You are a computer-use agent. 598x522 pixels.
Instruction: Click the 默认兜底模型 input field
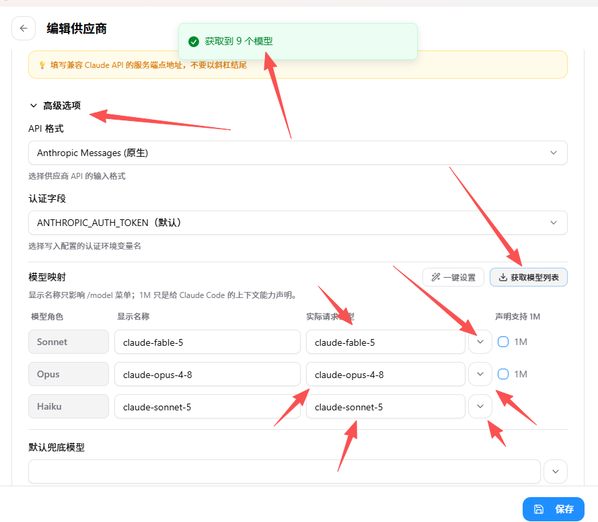285,472
